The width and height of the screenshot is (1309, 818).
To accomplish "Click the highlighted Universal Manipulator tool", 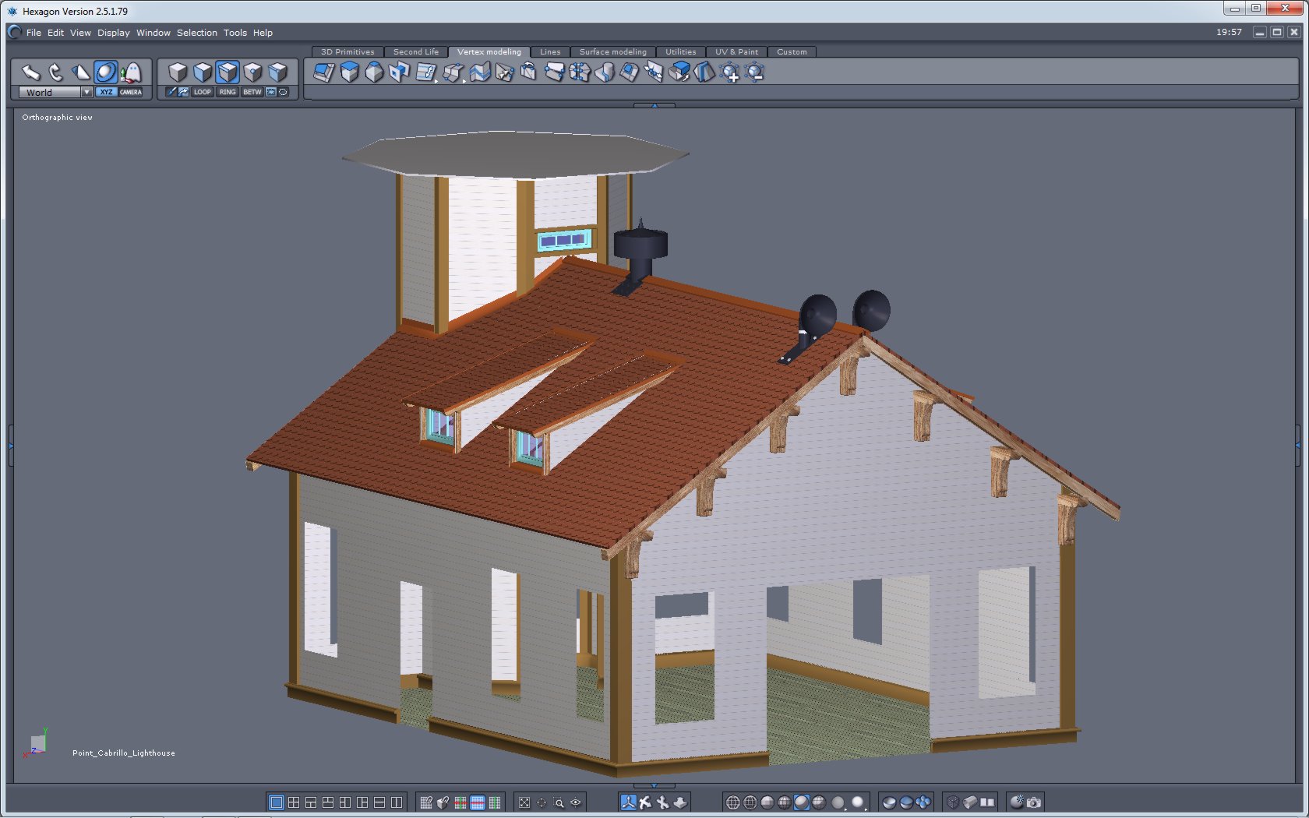I will [x=106, y=72].
